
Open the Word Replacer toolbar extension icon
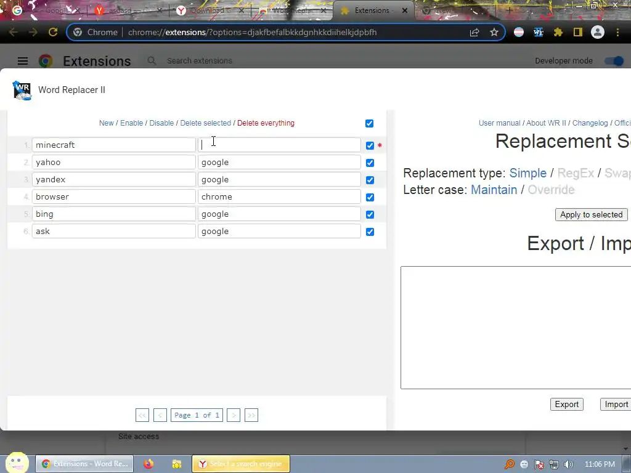coord(538,32)
